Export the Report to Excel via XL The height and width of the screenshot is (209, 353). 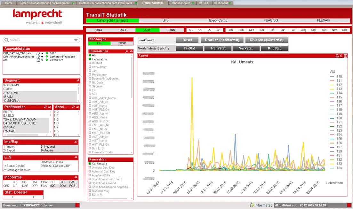(x=341, y=56)
